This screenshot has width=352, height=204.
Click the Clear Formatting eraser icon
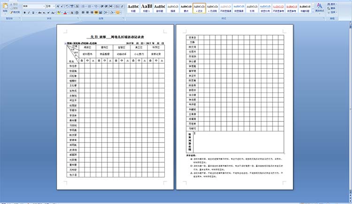coord(67,6)
